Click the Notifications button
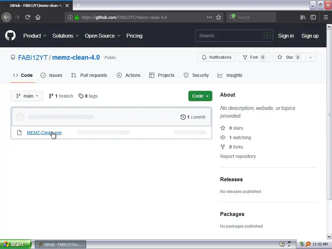Viewport: 332px width, 249px height. pos(216,57)
